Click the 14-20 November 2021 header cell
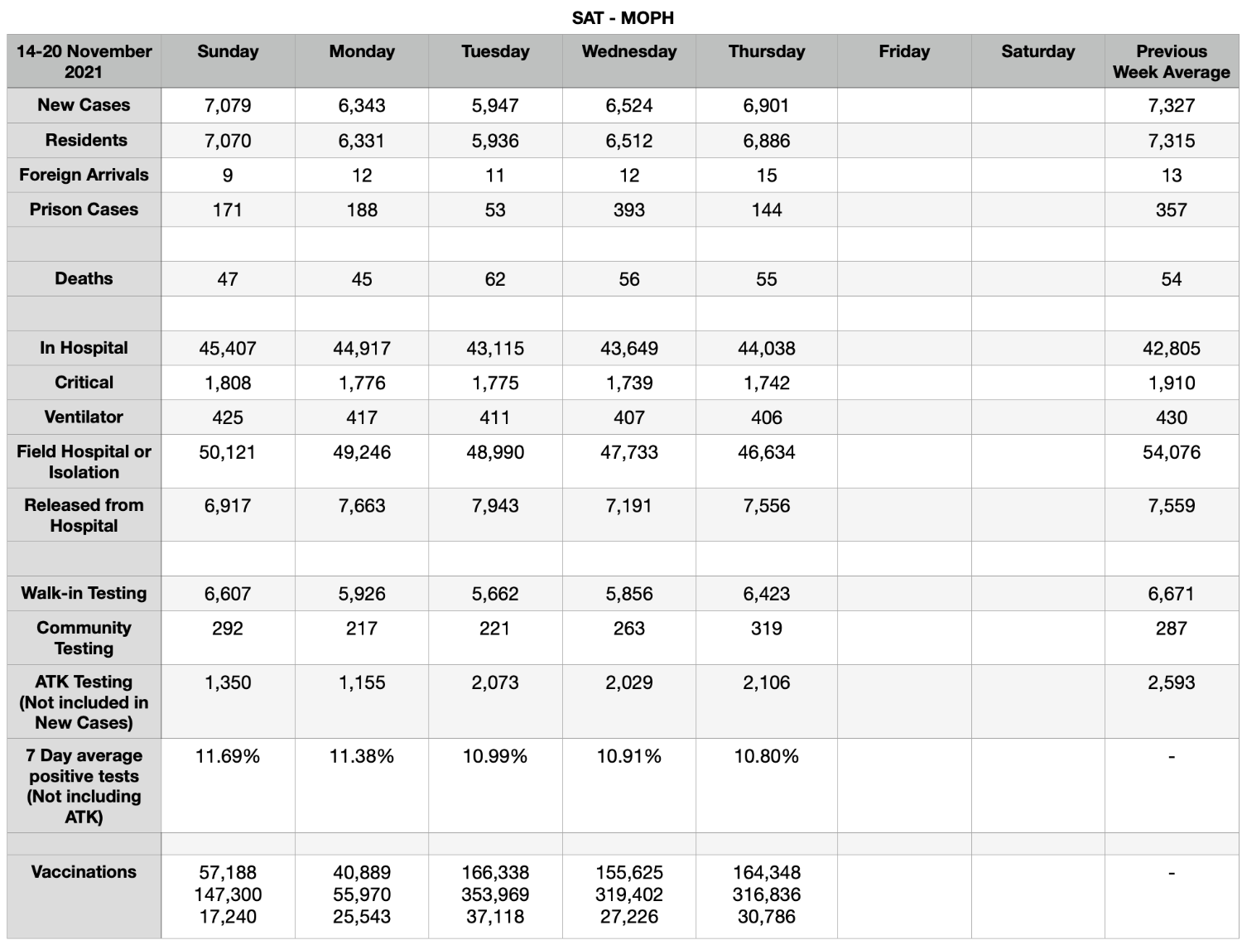This screenshot has height=940, width=1242. point(84,61)
